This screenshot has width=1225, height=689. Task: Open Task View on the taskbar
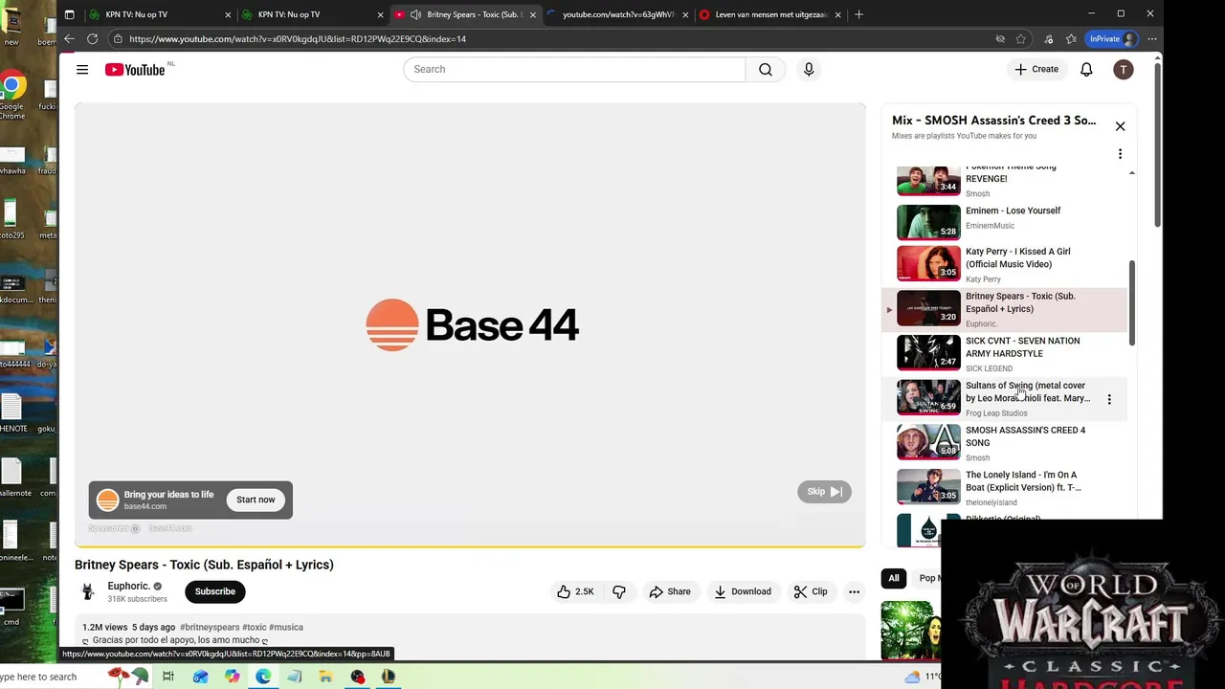(x=167, y=677)
